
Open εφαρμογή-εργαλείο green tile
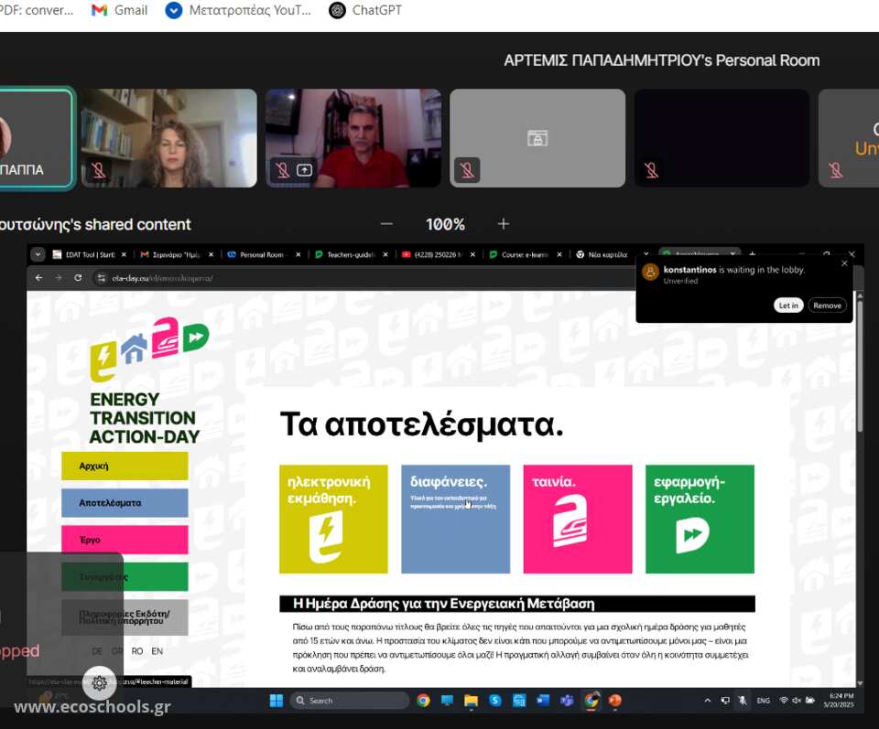coord(700,519)
